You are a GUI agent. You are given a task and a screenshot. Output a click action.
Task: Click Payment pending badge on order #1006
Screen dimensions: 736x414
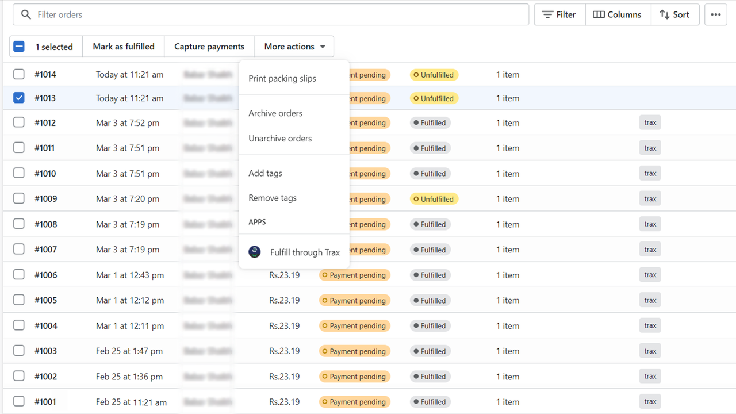click(355, 275)
